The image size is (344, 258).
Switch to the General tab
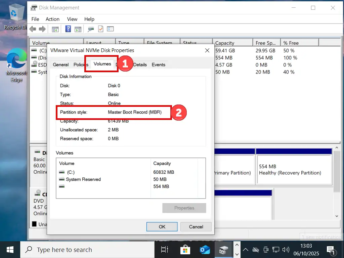tap(61, 64)
